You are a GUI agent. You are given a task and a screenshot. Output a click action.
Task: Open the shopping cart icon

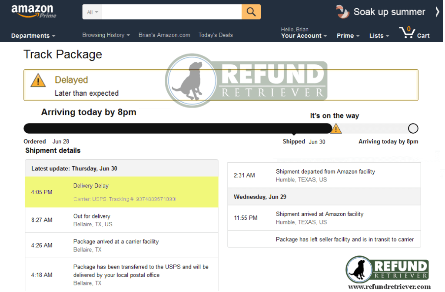click(407, 32)
